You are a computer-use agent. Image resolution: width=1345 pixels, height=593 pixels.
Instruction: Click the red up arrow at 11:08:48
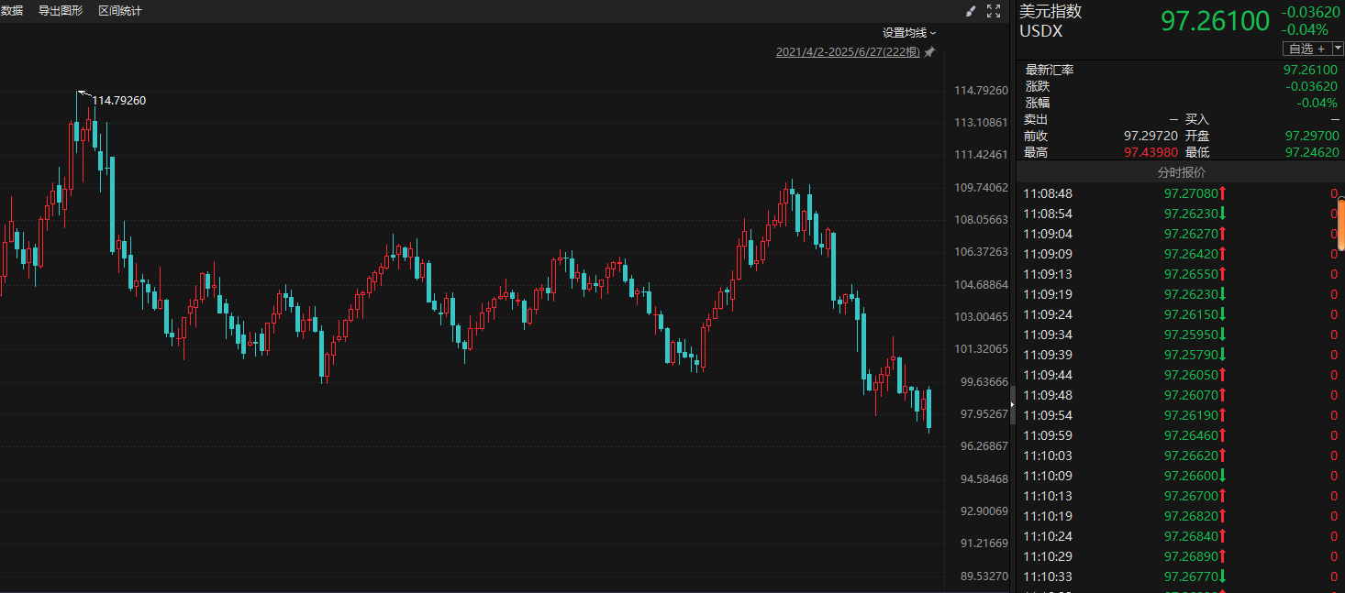(x=1223, y=193)
